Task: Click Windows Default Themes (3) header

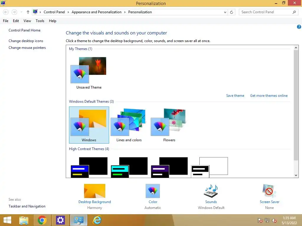Action: click(91, 102)
